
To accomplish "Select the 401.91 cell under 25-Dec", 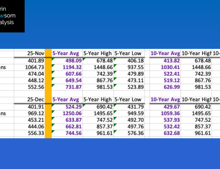I will 29,107.
